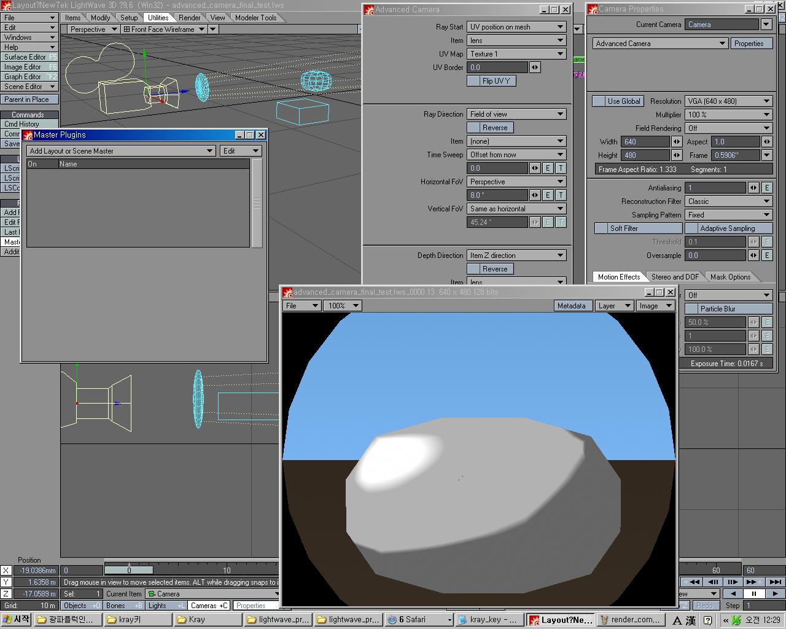Click the Time Sweep texture T button
Image resolution: width=786 pixels, height=629 pixels.
pos(561,168)
